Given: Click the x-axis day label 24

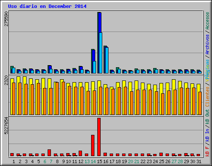Looking at the screenshot, I should point(155,161).
